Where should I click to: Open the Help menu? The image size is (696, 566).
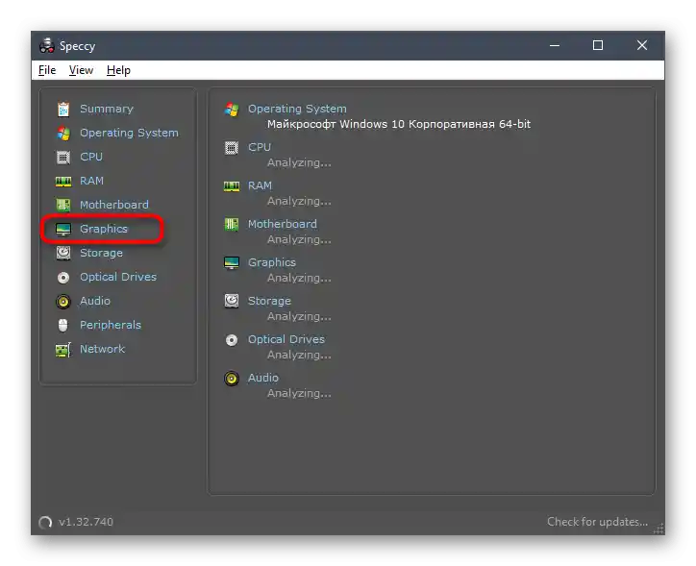[x=118, y=70]
